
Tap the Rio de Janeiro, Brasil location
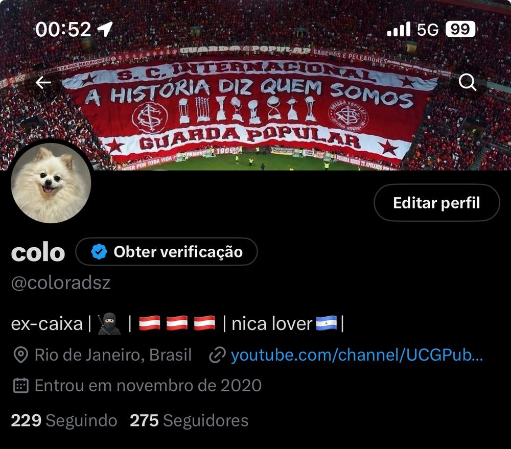point(113,355)
